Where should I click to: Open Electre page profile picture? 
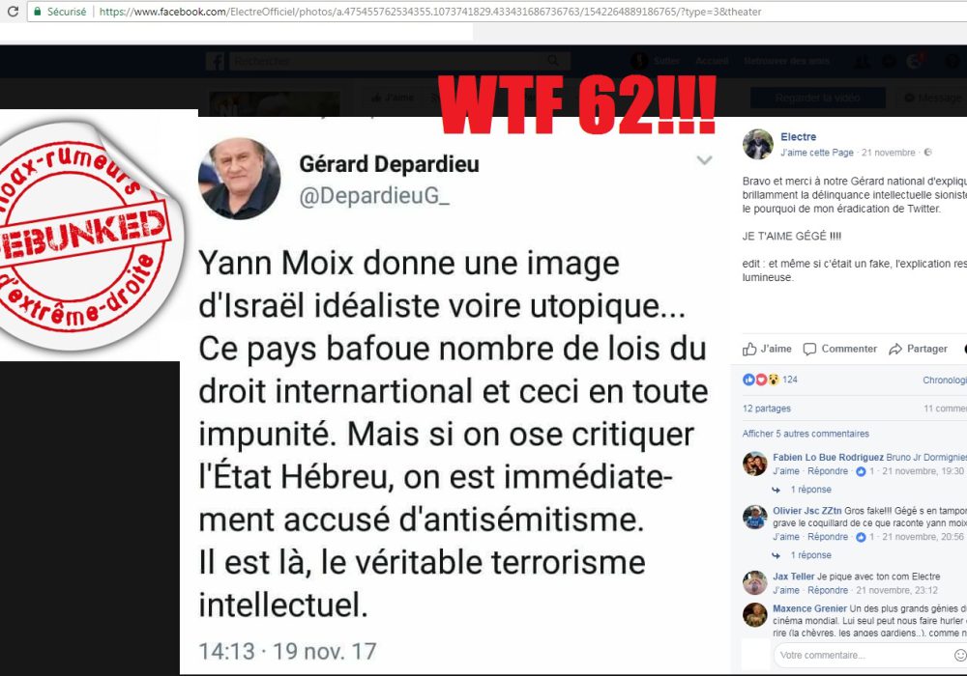(757, 144)
